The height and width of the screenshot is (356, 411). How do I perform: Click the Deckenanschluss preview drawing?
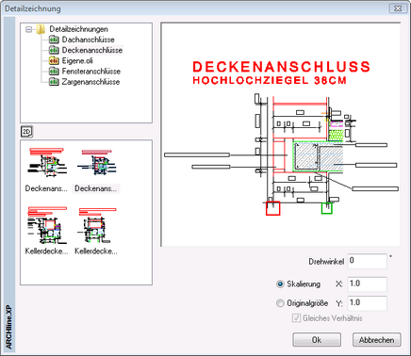[281, 135]
